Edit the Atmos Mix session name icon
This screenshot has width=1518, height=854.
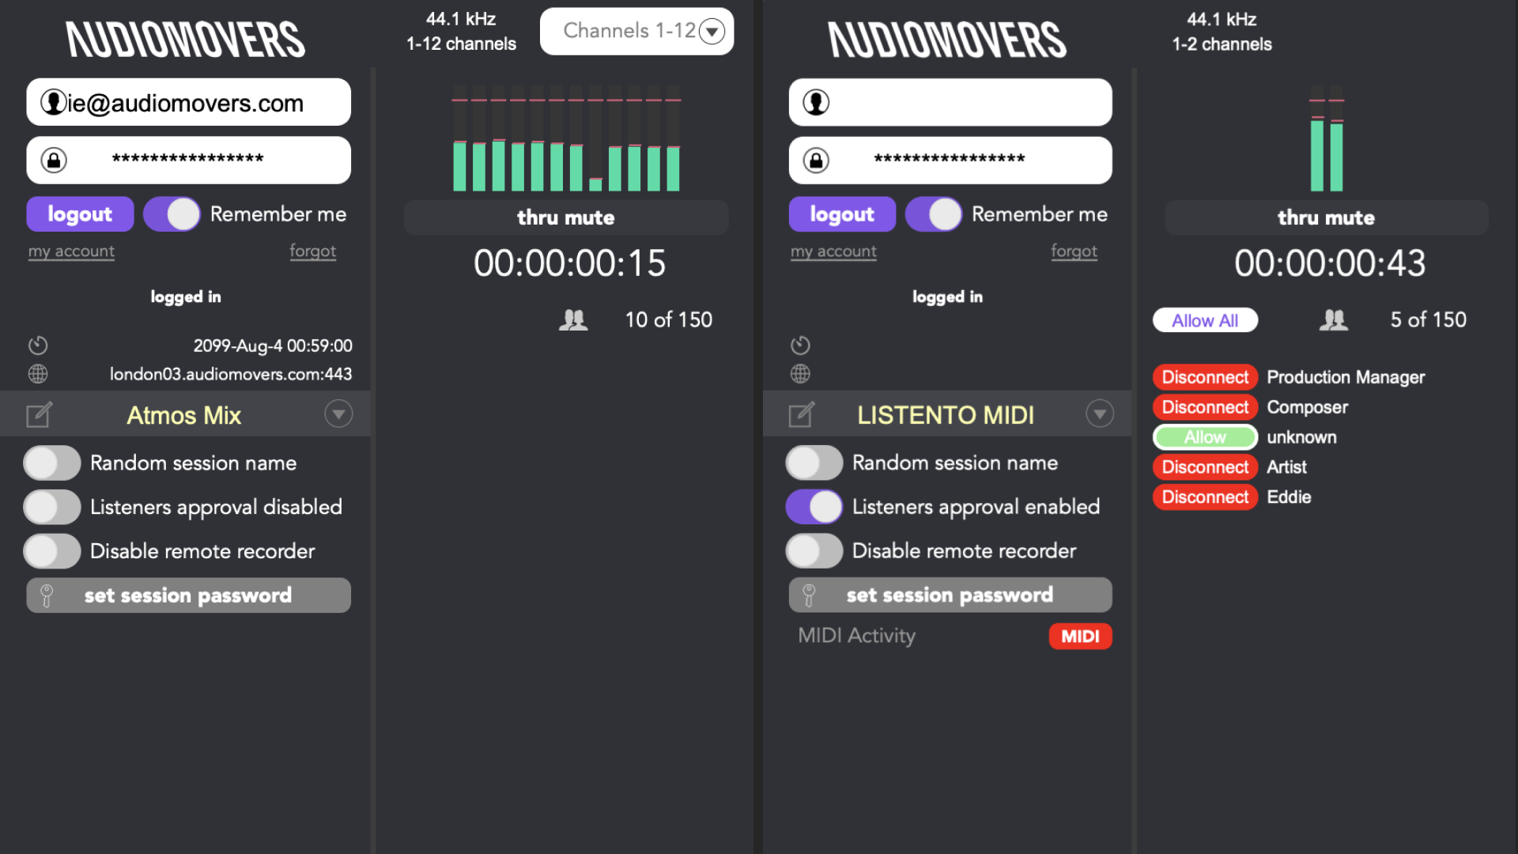point(40,414)
